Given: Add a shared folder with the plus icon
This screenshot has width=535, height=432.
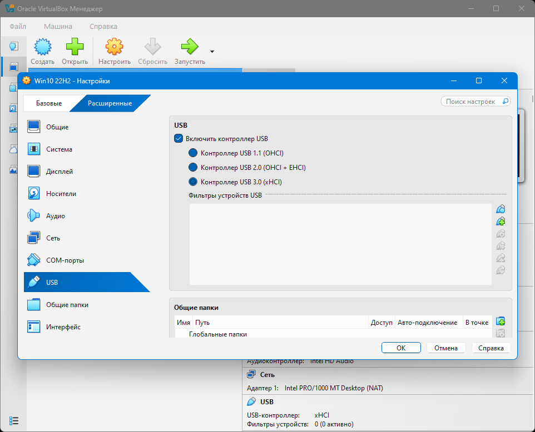Looking at the screenshot, I should point(501,321).
